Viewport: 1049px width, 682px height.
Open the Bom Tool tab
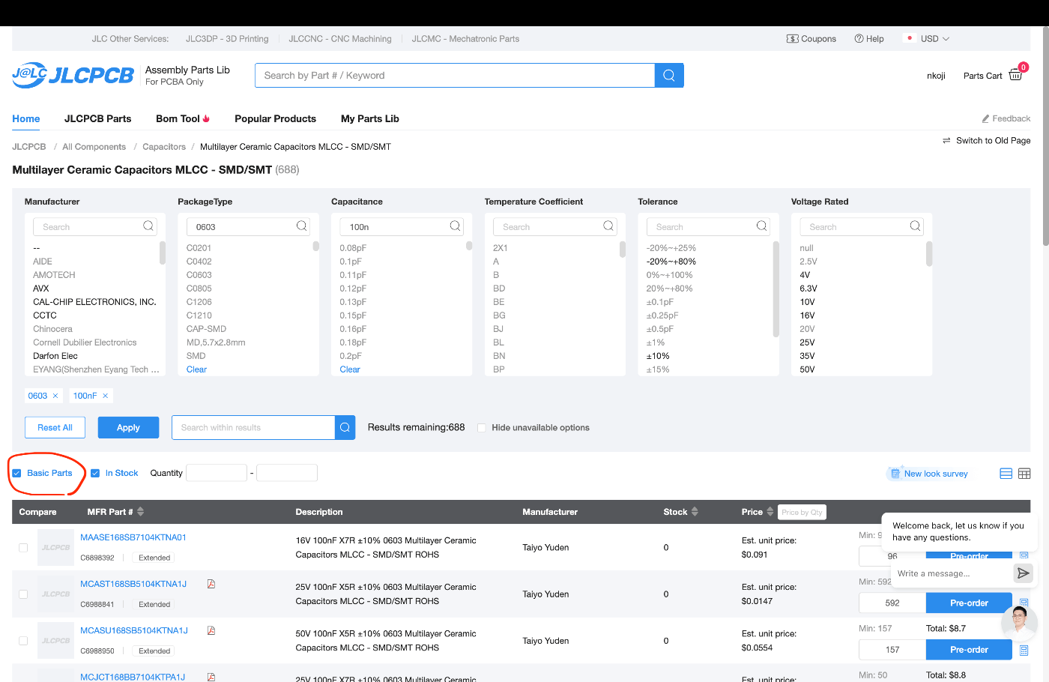(183, 118)
